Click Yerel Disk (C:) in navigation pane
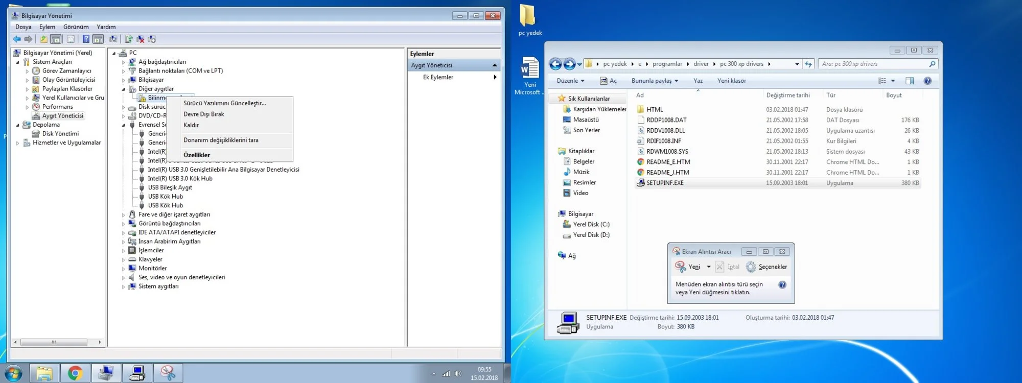Image resolution: width=1022 pixels, height=383 pixels. (x=586, y=225)
